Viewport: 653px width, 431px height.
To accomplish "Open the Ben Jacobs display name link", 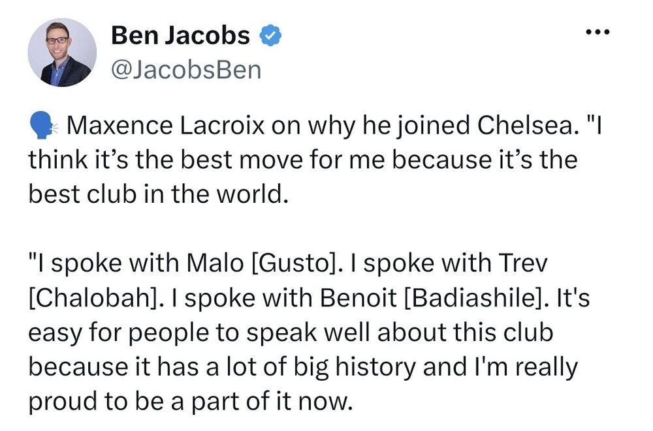I will point(180,35).
